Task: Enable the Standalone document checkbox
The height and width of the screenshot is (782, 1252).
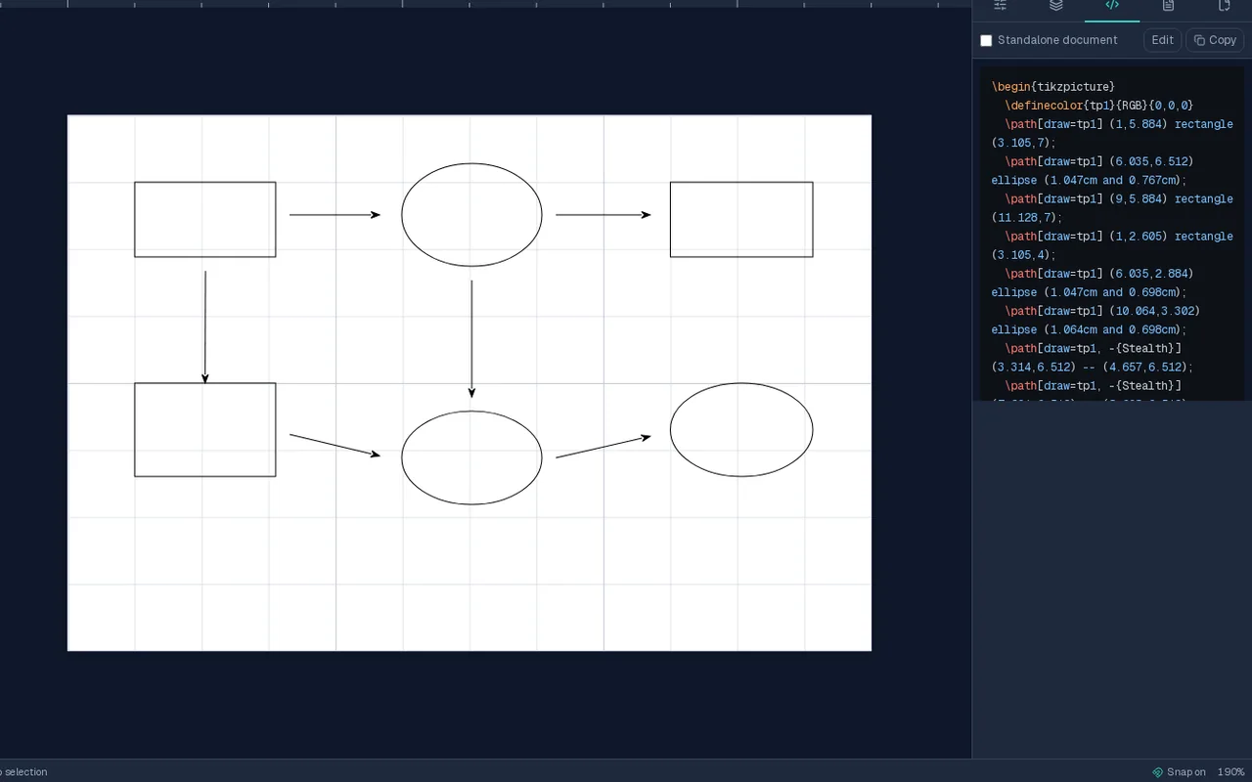Action: pyautogui.click(x=986, y=41)
